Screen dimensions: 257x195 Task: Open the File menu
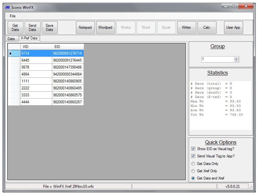coord(13,16)
